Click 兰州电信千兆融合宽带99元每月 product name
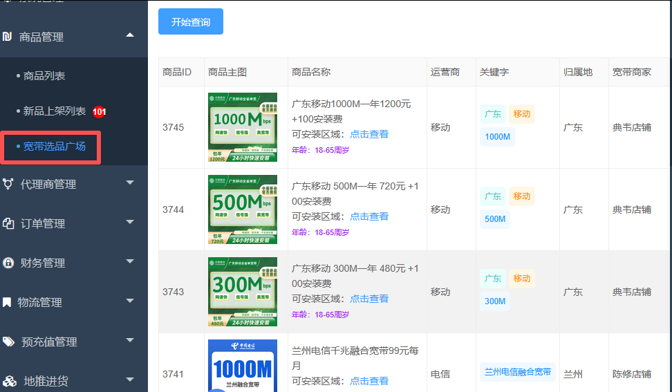Viewport: 672px width, 392px height. point(355,358)
